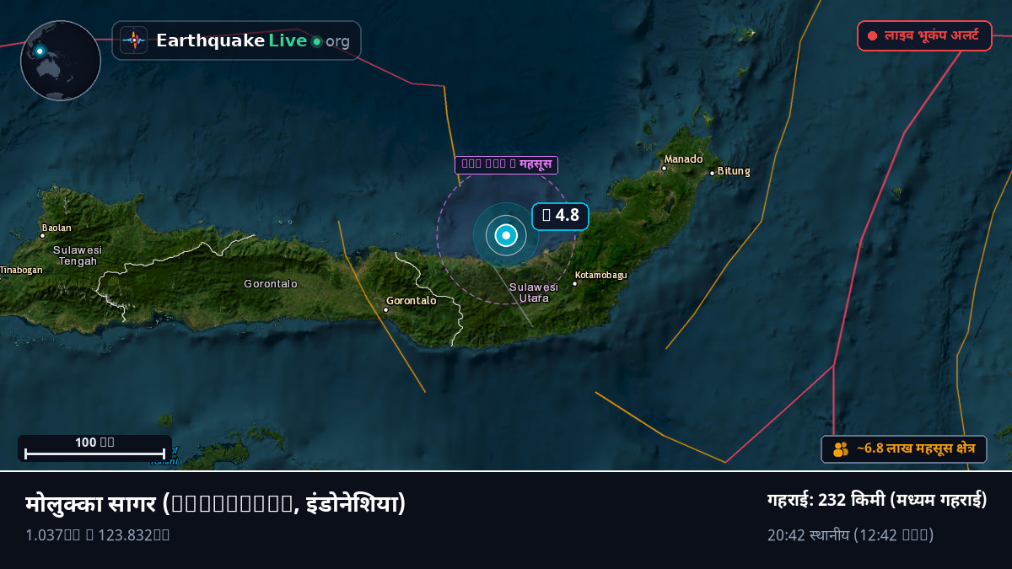Click the EarthquakeLive compass logo icon

click(x=133, y=40)
